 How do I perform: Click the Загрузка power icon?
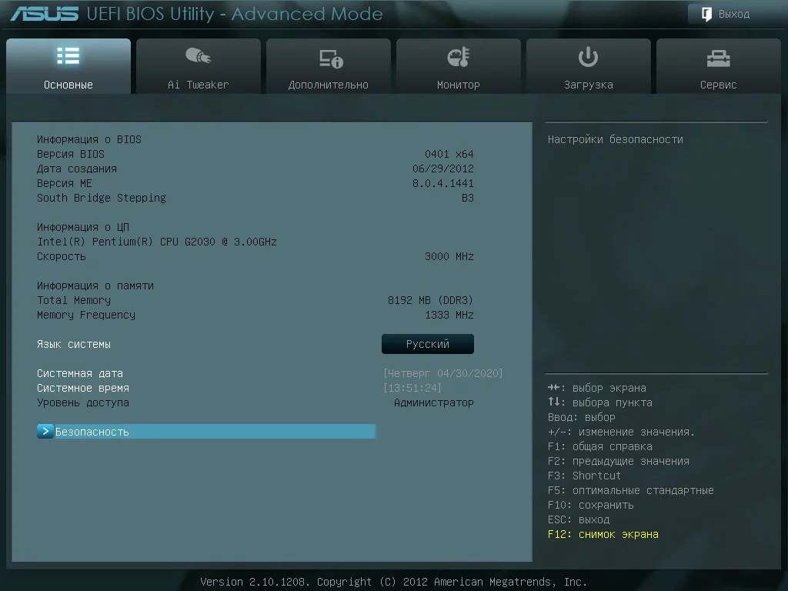point(588,57)
